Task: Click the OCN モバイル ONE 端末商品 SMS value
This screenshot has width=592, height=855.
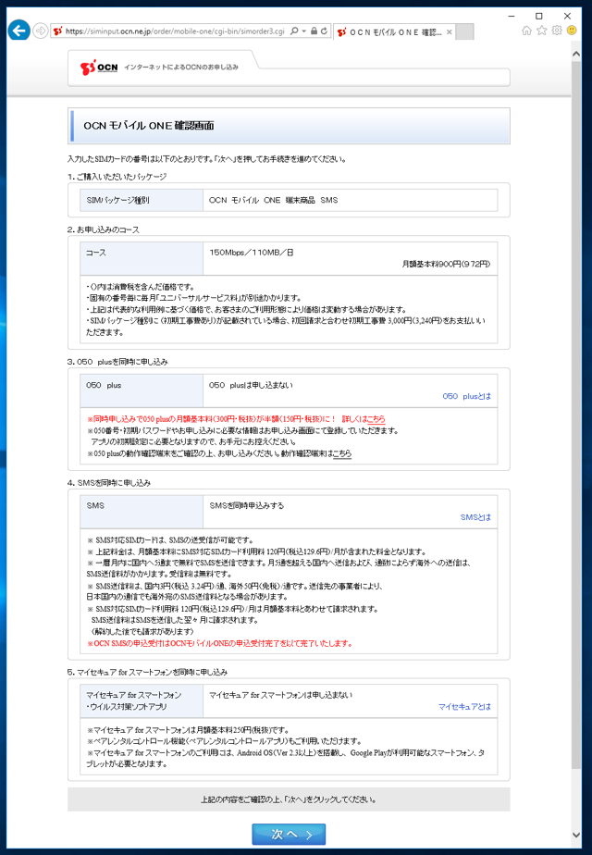Action: [x=273, y=200]
